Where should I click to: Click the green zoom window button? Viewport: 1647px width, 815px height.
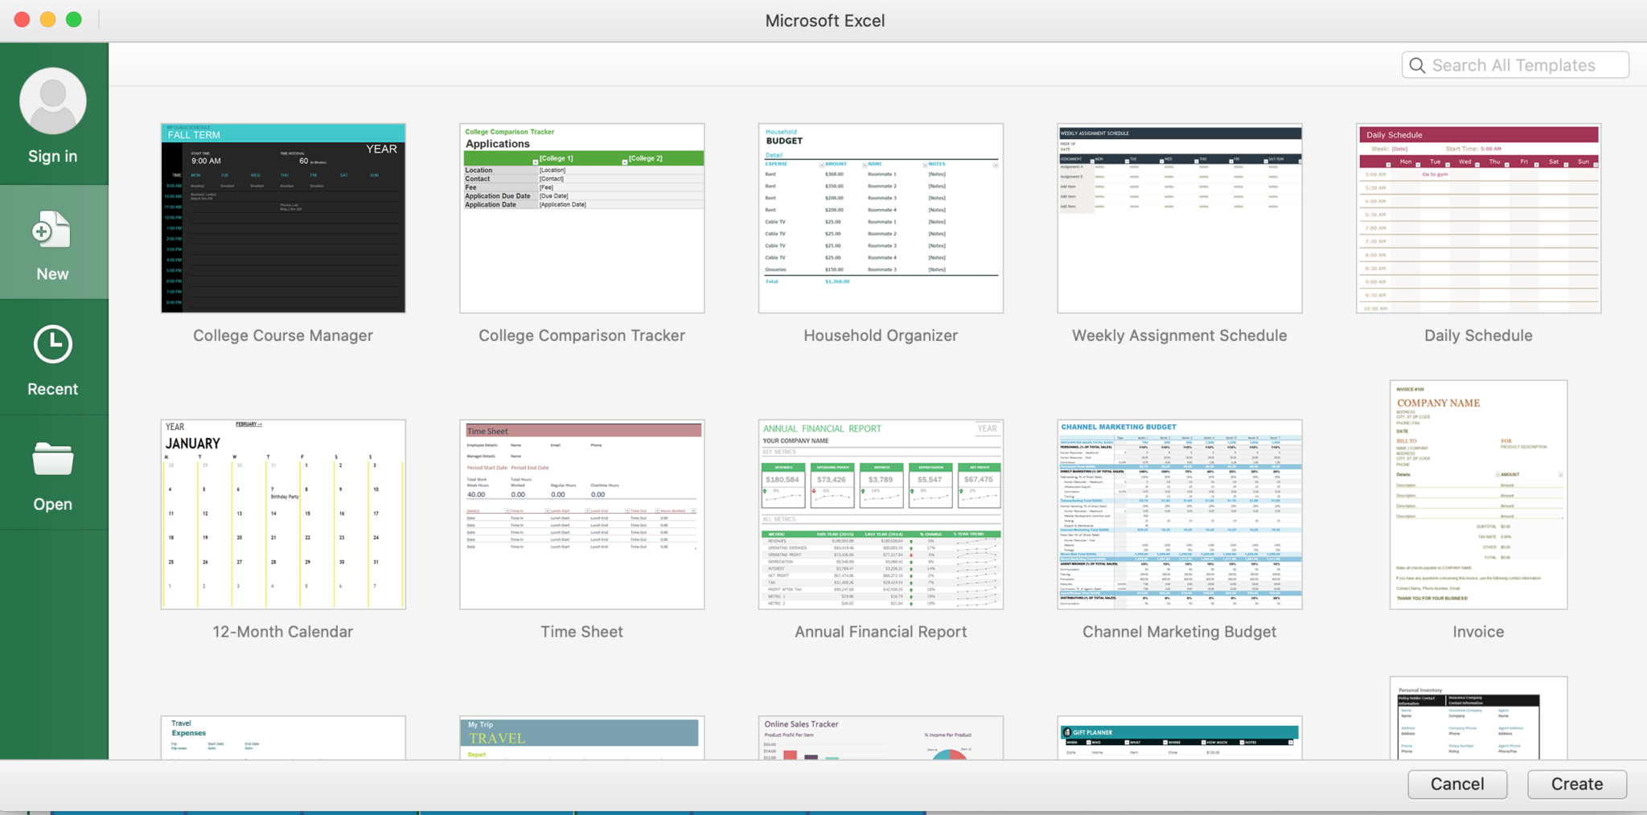(x=73, y=20)
